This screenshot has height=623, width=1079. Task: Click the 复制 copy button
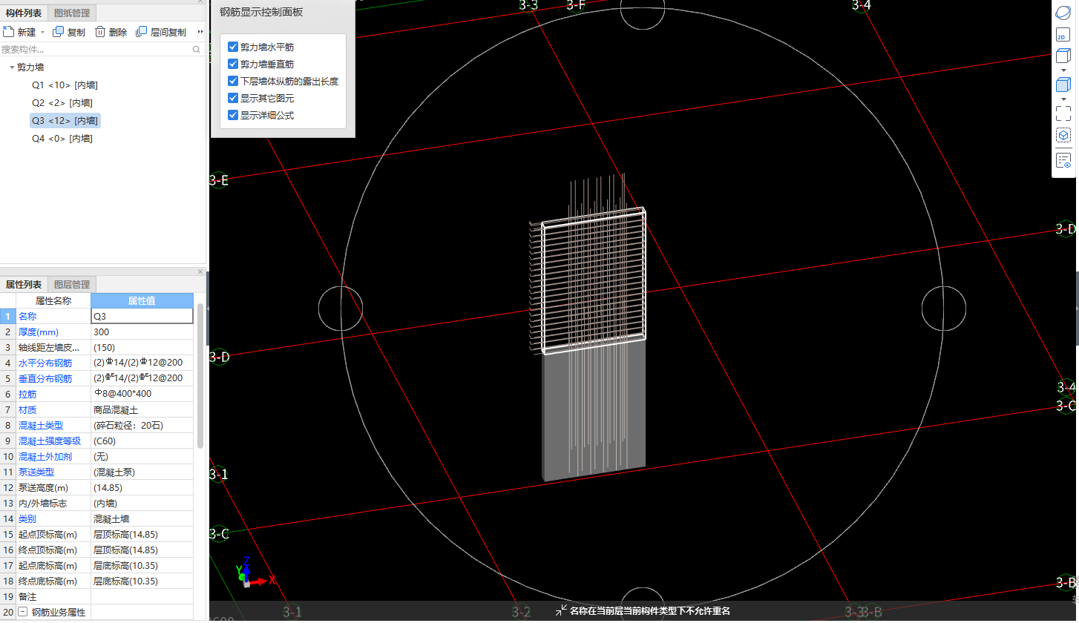(x=69, y=32)
